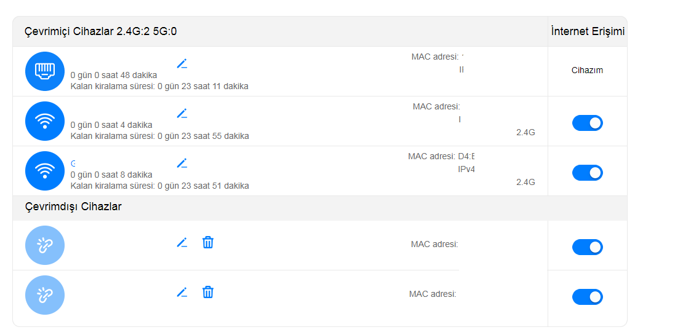Delete the first offline device
Image resolution: width=683 pixels, height=335 pixels.
(x=208, y=242)
